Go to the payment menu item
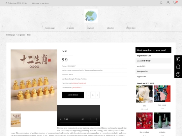Viewport: 182px width, 136px height. coord(90,28)
